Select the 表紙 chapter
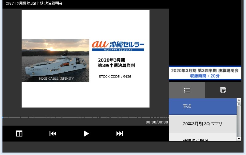Image resolution: width=246 pixels, height=155 pixels. click(203, 106)
